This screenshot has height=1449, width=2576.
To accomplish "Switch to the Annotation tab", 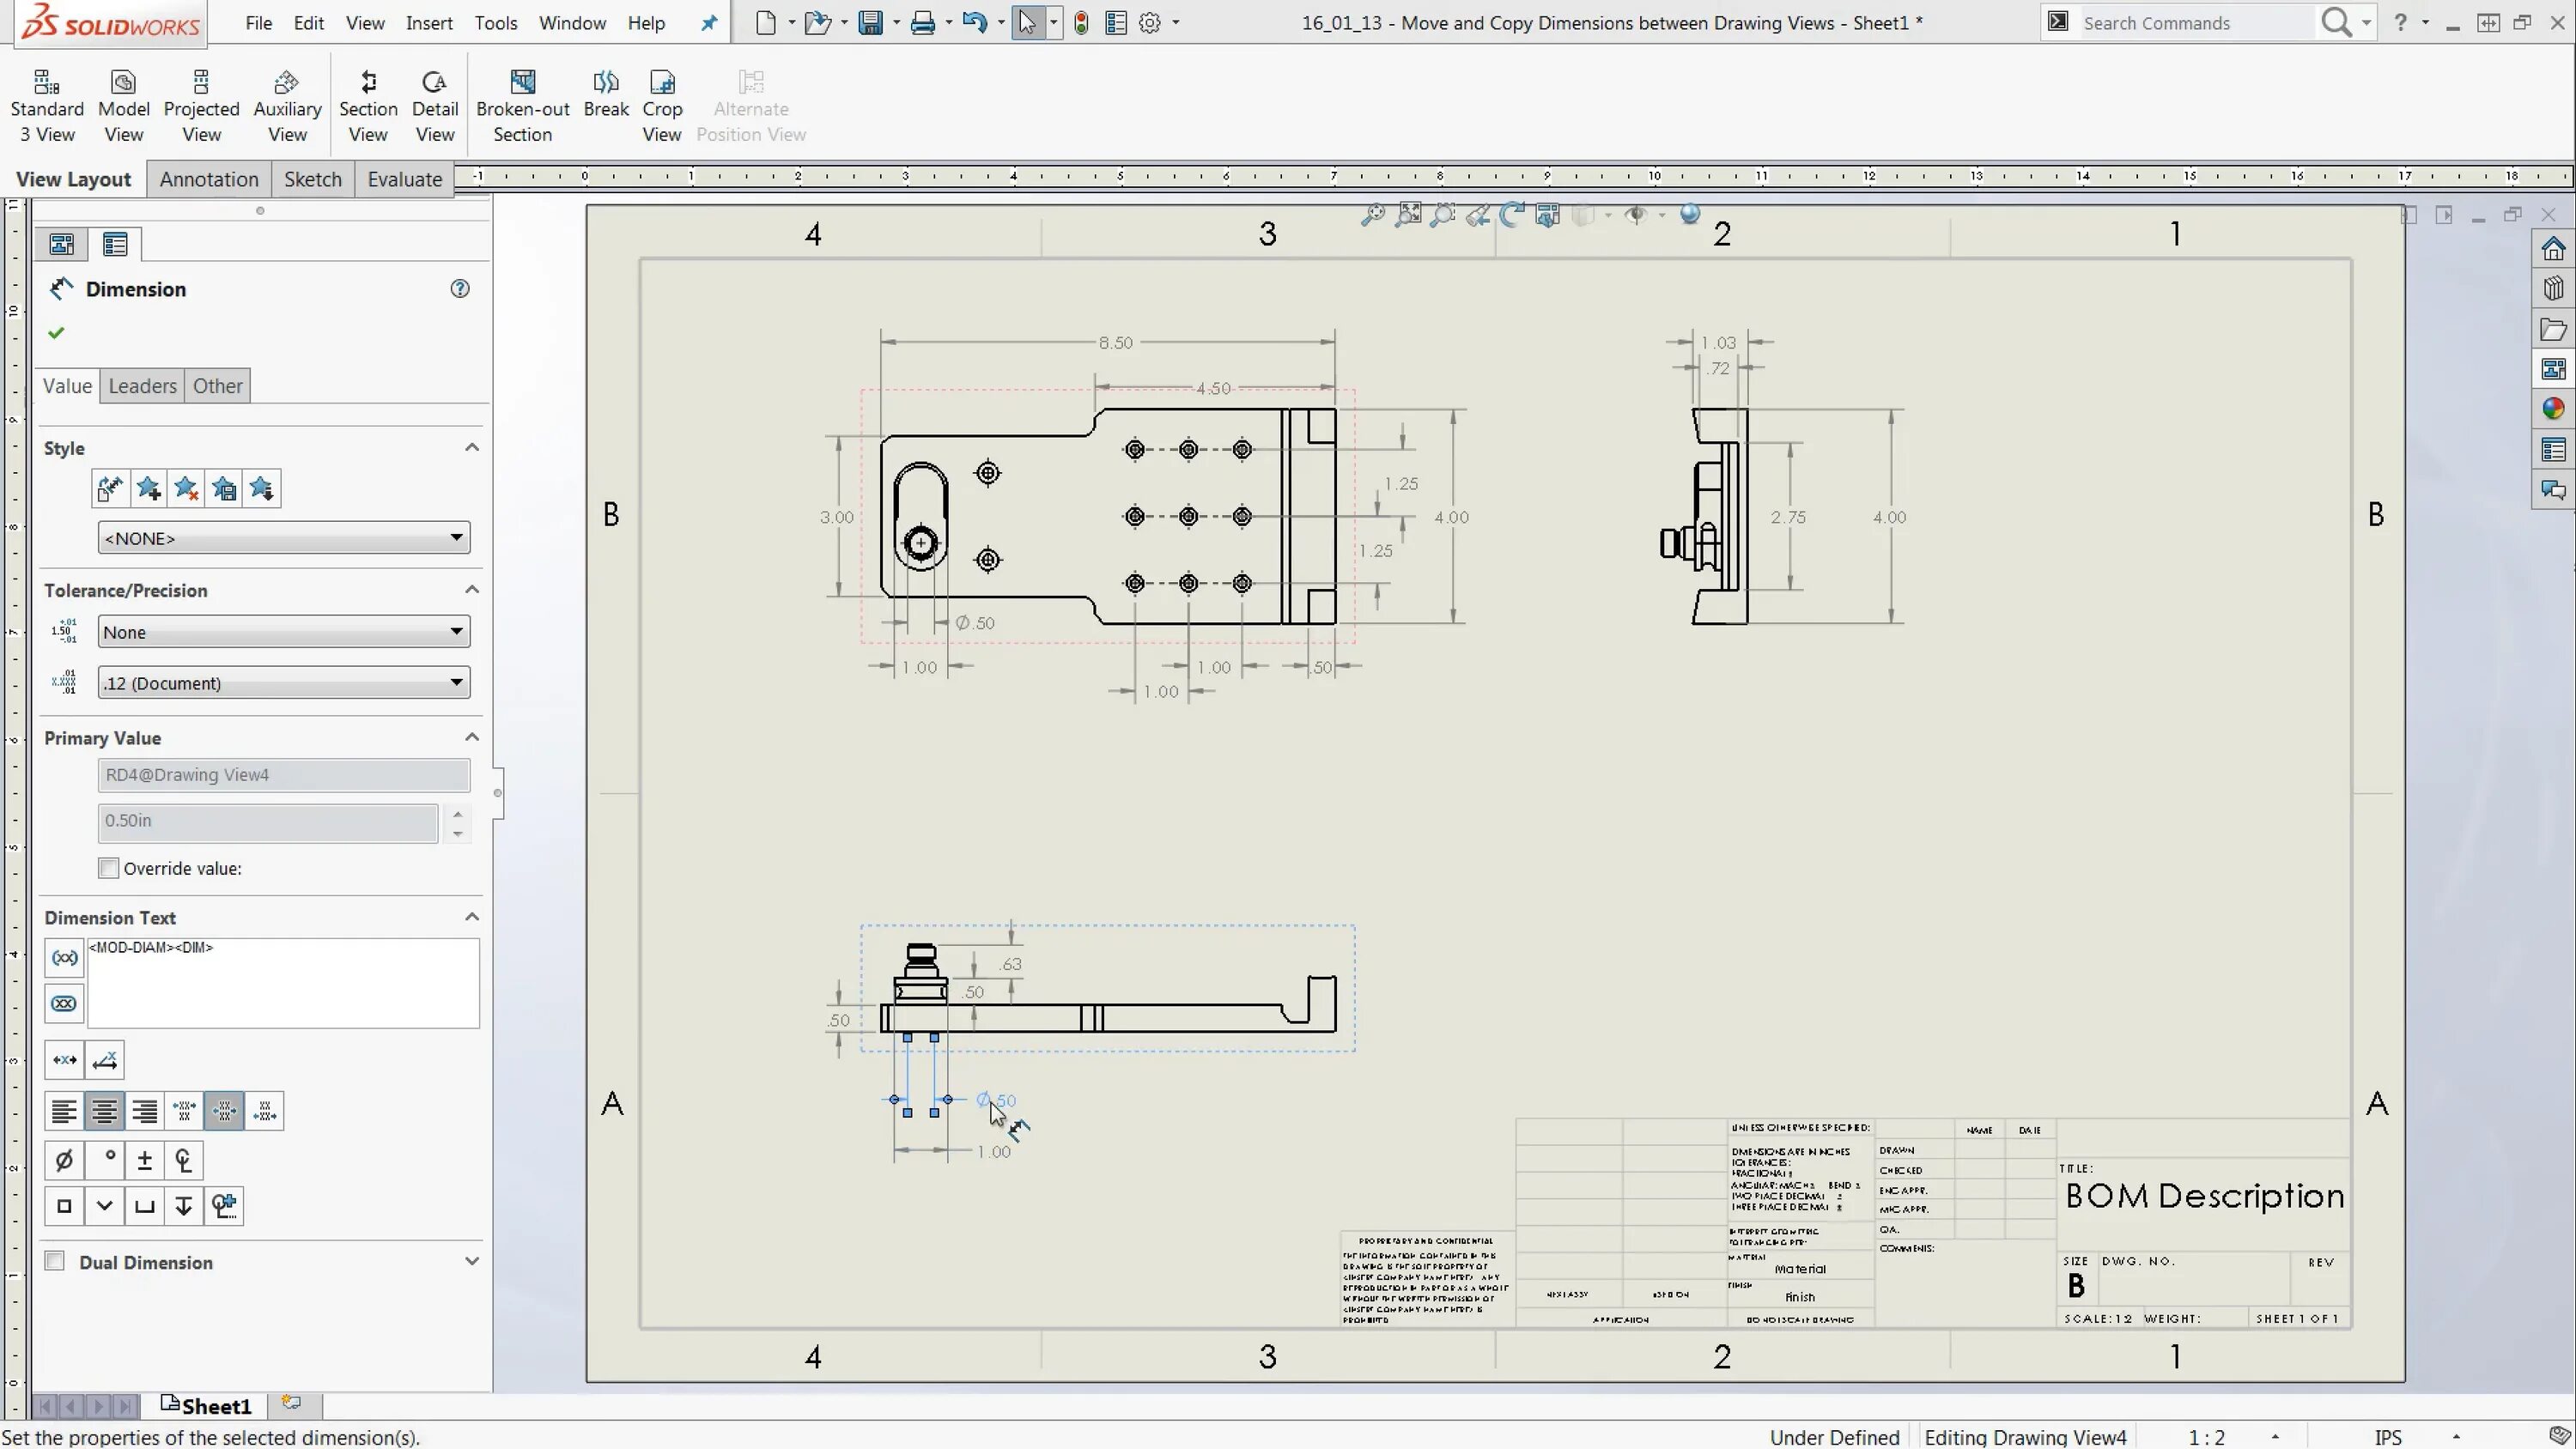I will pyautogui.click(x=209, y=177).
